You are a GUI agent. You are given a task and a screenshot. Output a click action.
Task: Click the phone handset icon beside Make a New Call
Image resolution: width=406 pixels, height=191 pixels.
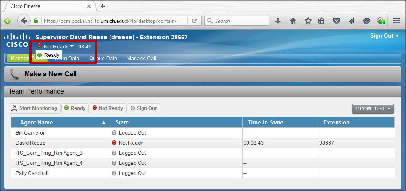[14, 74]
